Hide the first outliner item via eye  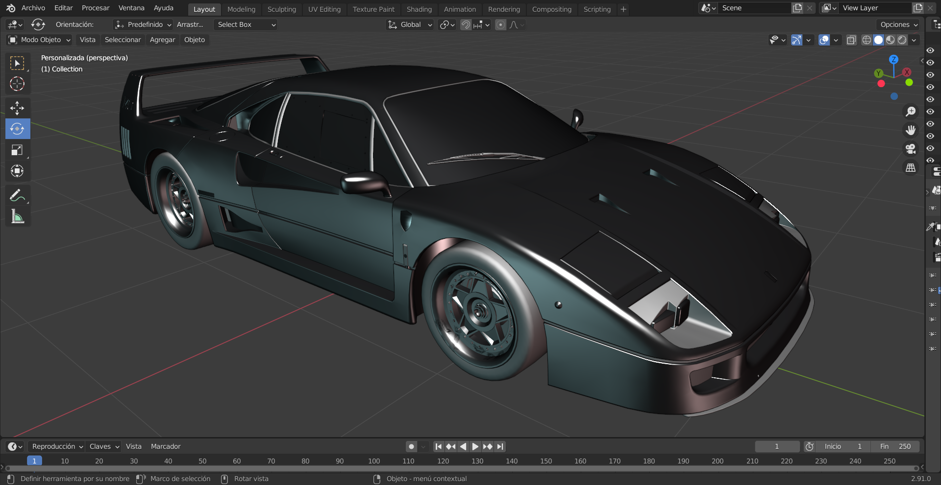click(930, 50)
